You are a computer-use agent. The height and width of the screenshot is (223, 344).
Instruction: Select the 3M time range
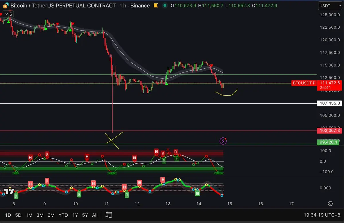(40, 215)
